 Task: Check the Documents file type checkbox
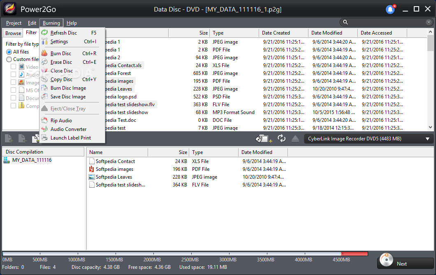click(x=13, y=98)
